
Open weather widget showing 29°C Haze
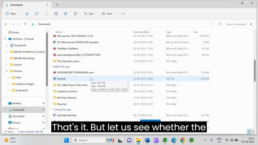(x=10, y=140)
